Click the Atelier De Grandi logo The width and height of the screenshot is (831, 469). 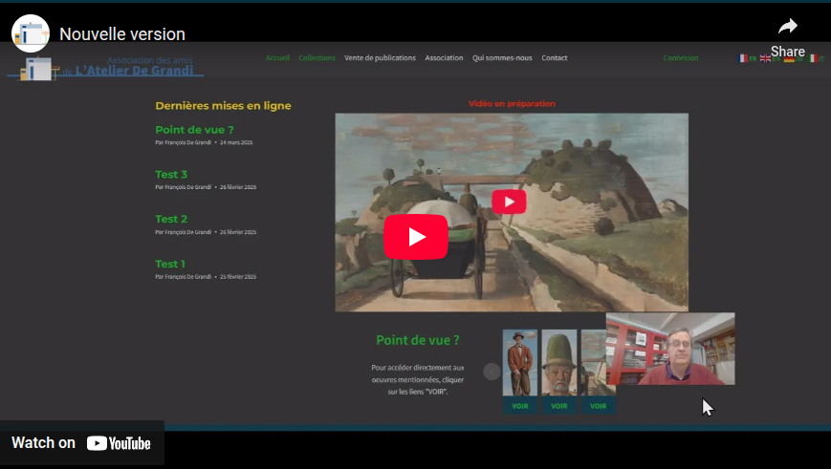click(106, 68)
